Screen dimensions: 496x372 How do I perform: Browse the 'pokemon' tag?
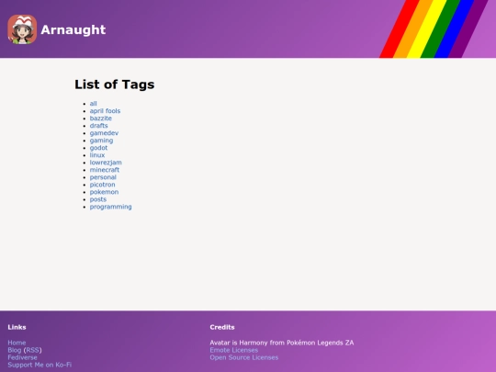tap(104, 192)
